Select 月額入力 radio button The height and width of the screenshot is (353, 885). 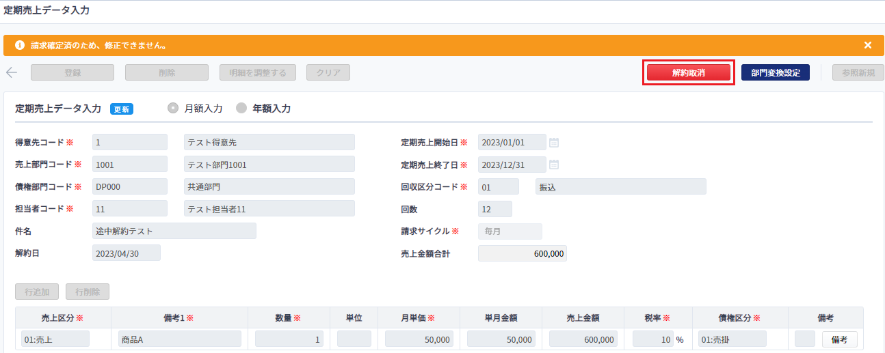tap(174, 108)
